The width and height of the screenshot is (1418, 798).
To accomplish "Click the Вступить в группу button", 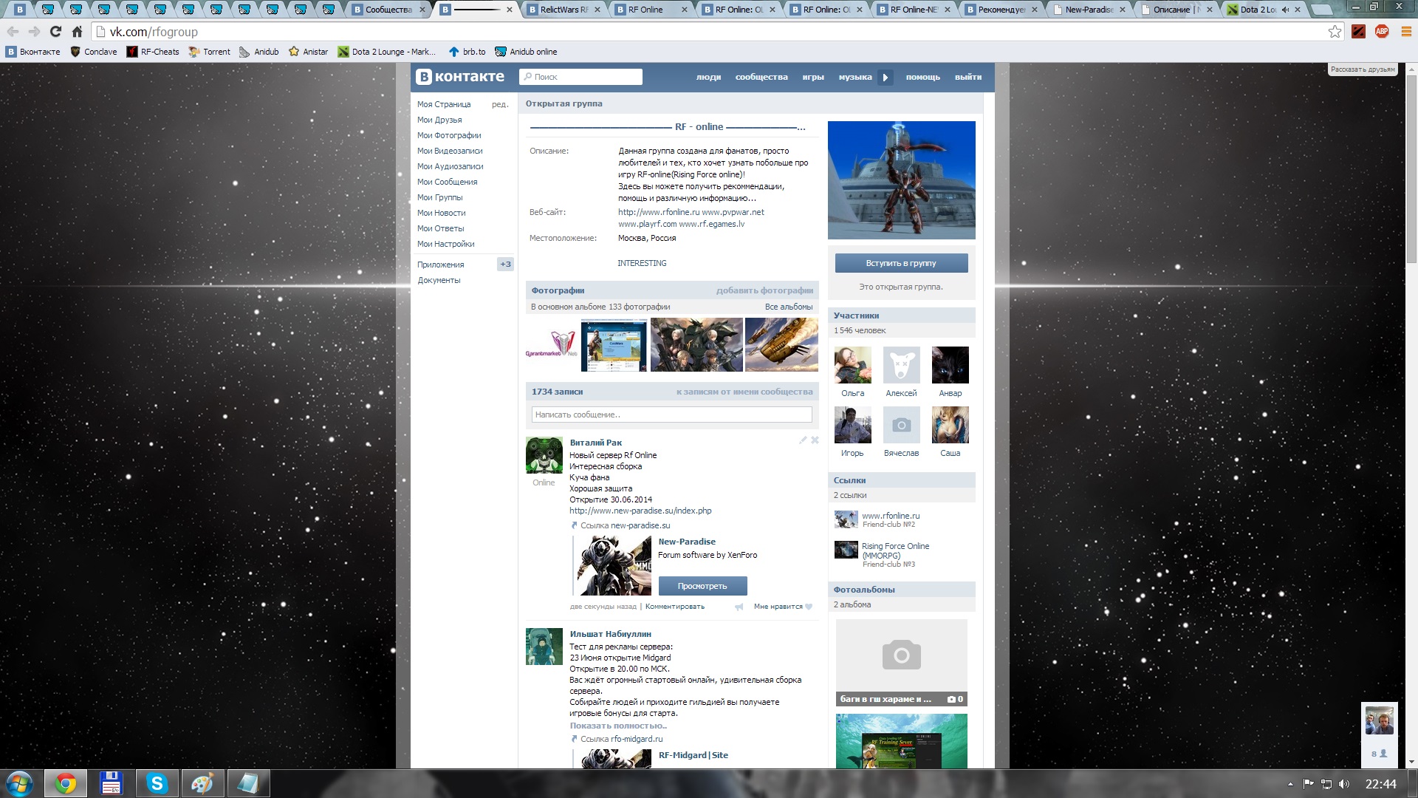I will pos(901,263).
